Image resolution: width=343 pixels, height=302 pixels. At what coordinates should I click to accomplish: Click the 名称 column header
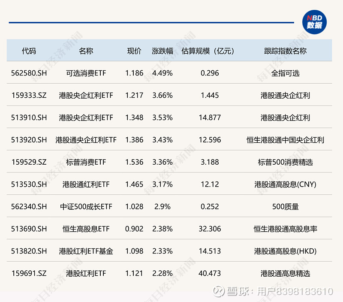click(85, 51)
